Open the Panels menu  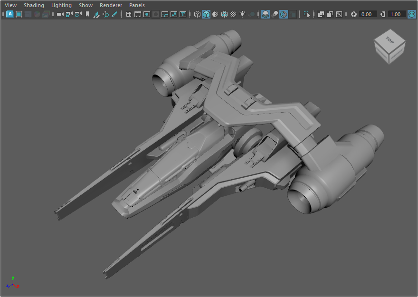pyautogui.click(x=137, y=5)
